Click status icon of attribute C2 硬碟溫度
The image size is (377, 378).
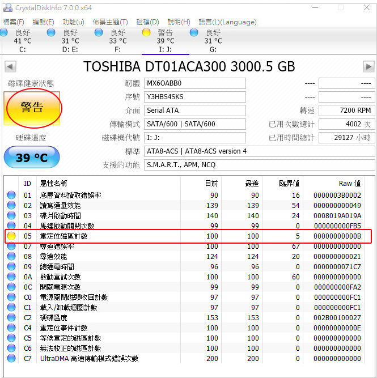coord(11,317)
